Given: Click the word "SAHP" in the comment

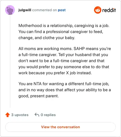Looking at the screenshot, I should click(79, 48).
